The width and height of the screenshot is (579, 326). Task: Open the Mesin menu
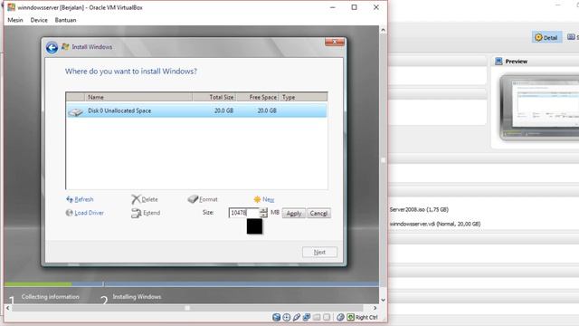point(15,20)
